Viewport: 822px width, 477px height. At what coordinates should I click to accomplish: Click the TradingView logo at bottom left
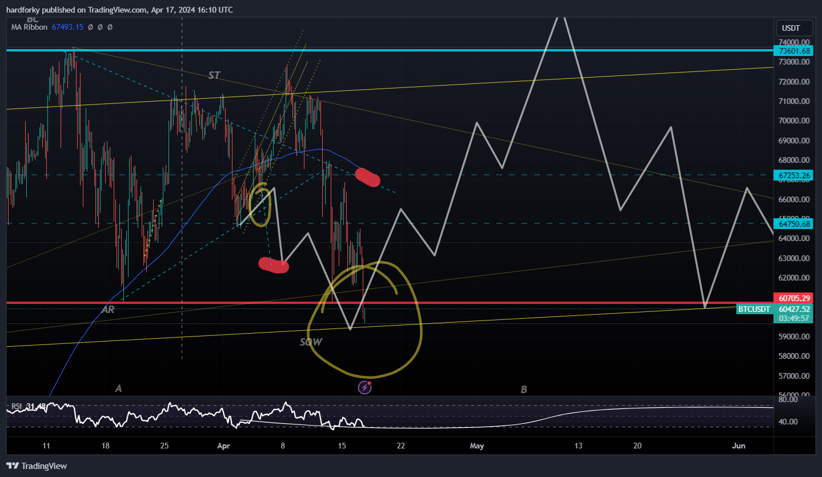(37, 466)
